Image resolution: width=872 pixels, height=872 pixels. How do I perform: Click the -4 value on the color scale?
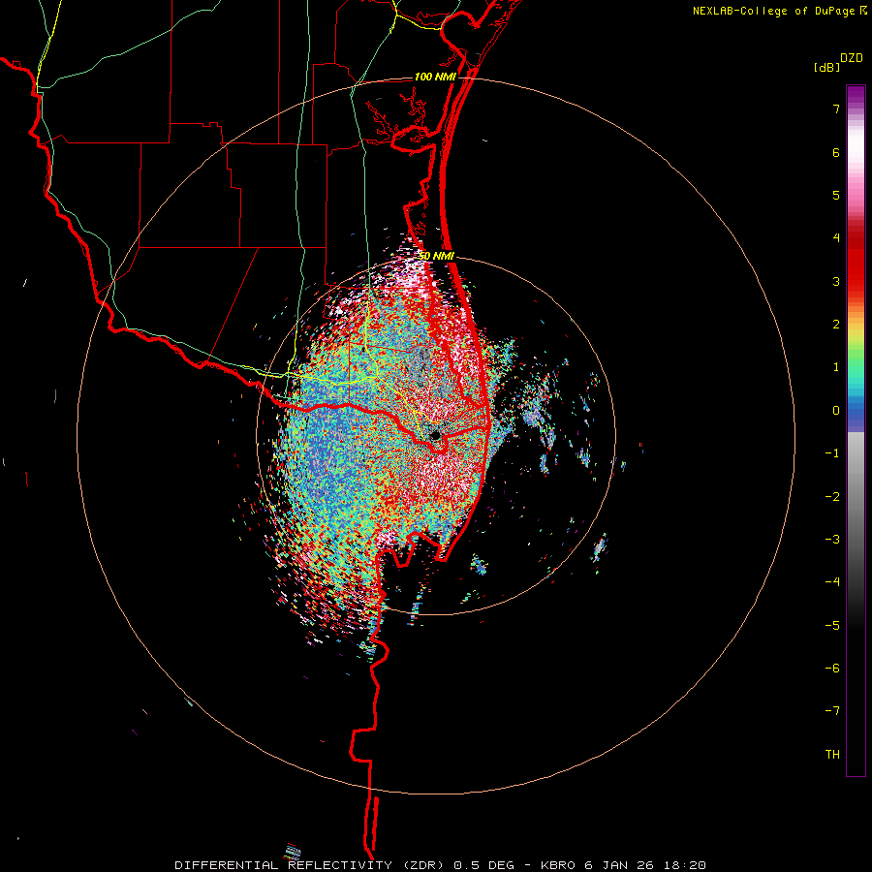[x=832, y=581]
